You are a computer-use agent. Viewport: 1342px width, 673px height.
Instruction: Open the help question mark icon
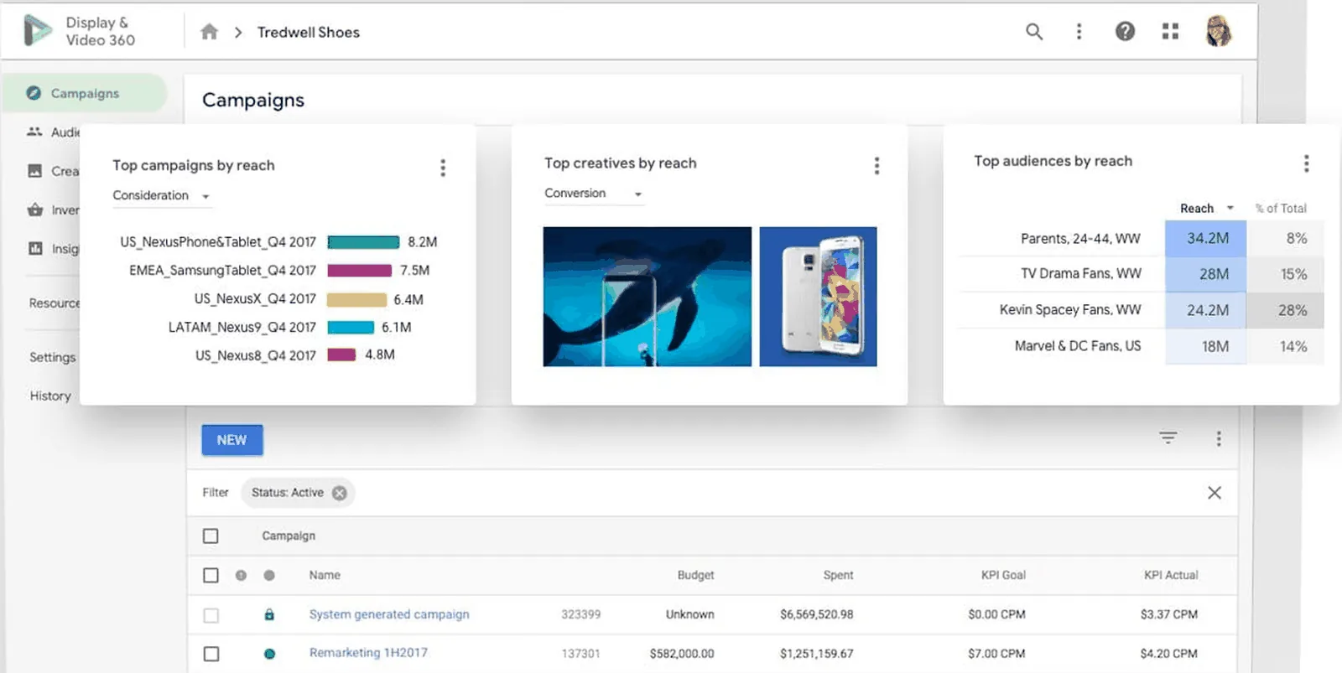click(x=1125, y=32)
